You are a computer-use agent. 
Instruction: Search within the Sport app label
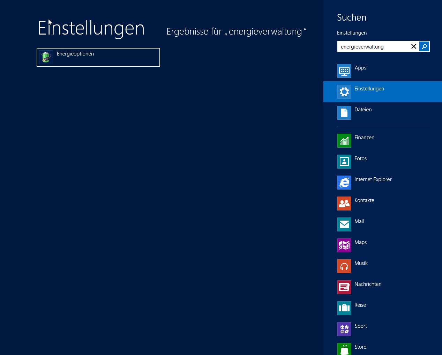click(361, 326)
